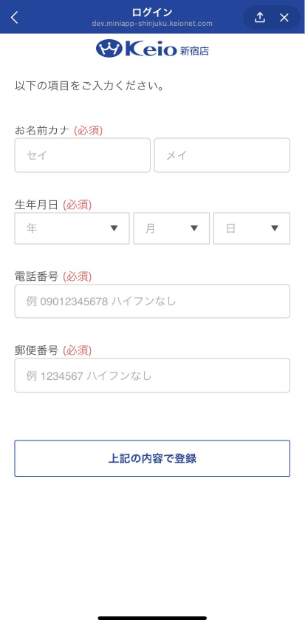Focus the メイ name field
Viewport: 305px width, 626px height.
click(222, 155)
